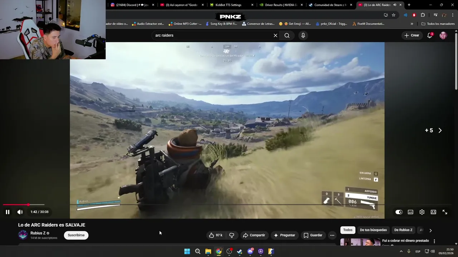The image size is (458, 257).
Task: Select the 'De Rubius Z' chip
Action: tap(403, 230)
